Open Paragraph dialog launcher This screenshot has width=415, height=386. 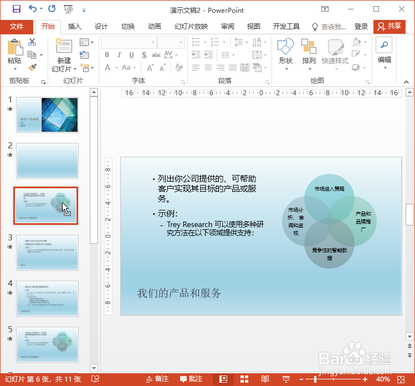267,82
